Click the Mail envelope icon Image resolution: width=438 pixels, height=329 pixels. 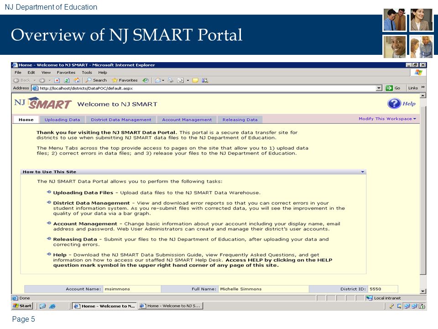click(x=158, y=80)
